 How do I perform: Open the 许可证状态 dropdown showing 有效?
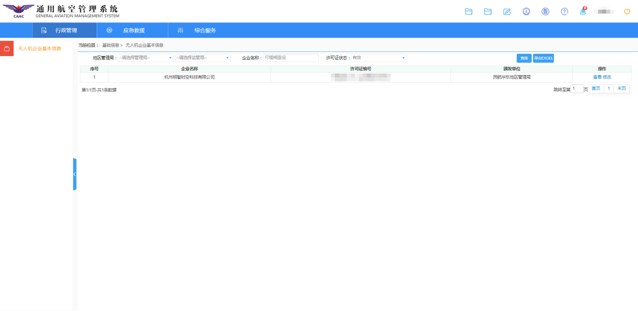pos(379,58)
